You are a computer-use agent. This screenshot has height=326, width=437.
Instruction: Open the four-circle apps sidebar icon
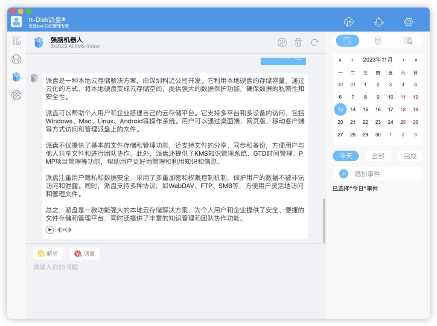17,95
